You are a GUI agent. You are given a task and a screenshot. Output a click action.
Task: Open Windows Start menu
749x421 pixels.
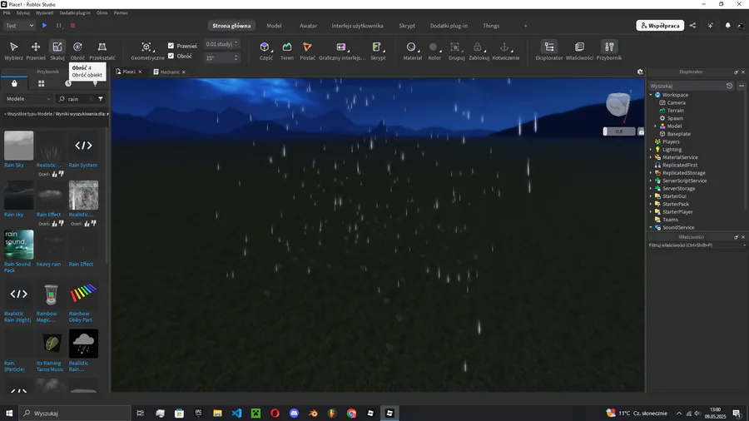point(9,414)
